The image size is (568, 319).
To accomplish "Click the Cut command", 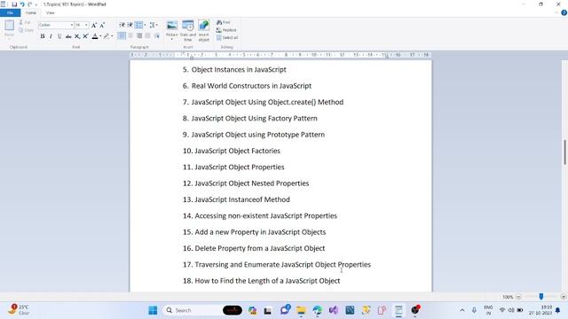I will [x=24, y=22].
